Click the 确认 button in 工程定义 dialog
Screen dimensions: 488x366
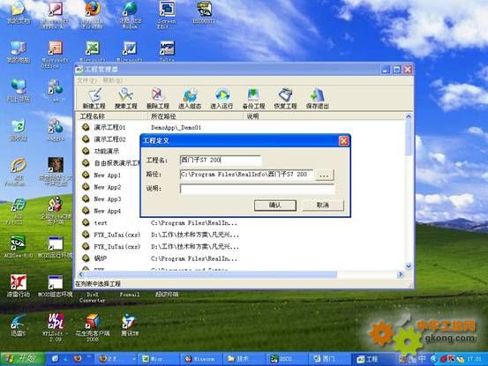275,205
